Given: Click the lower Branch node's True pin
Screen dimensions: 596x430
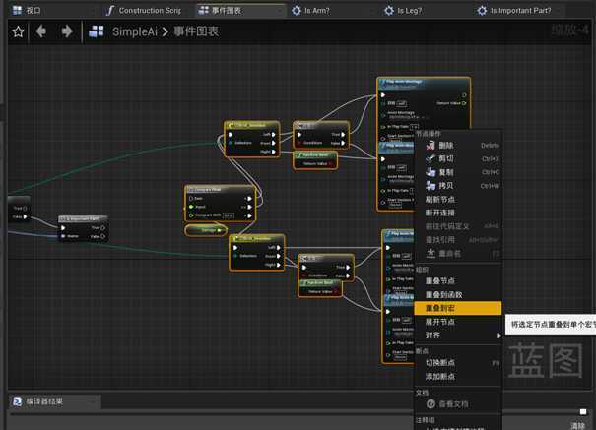Looking at the screenshot, I should (x=348, y=268).
